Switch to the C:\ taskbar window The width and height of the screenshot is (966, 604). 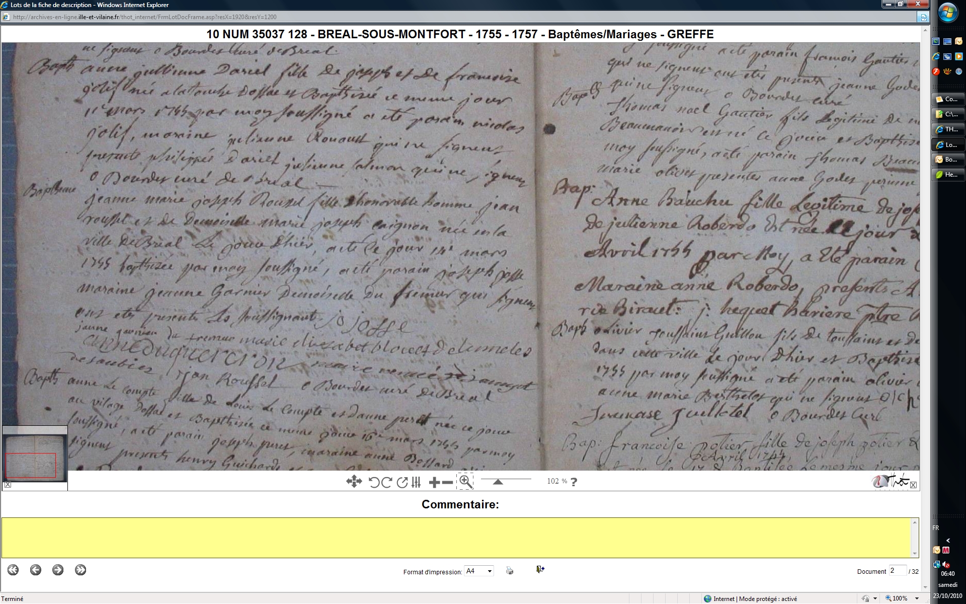(948, 114)
